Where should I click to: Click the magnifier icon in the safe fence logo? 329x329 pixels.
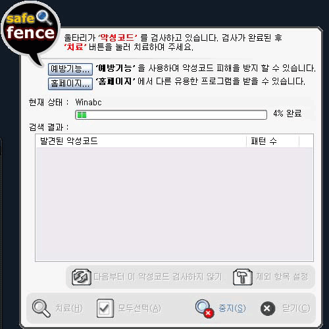pos(43,17)
